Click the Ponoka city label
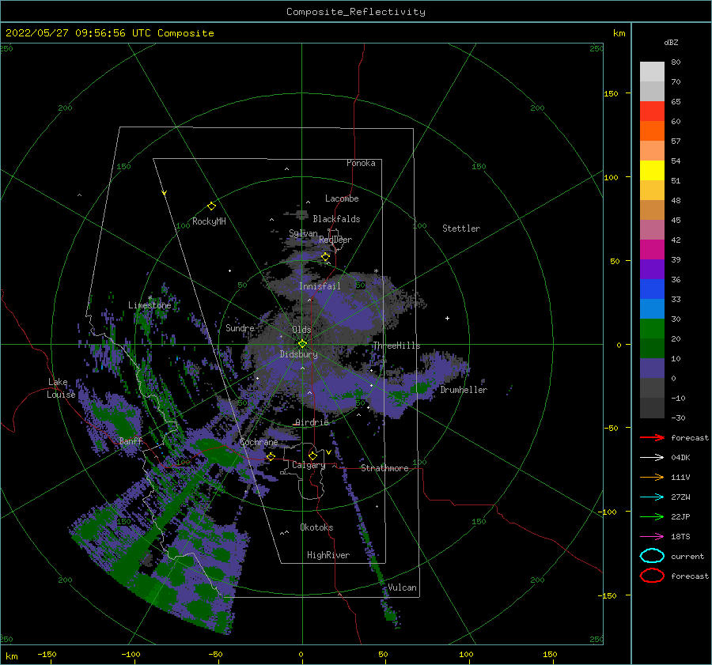The width and height of the screenshot is (712, 665). [361, 163]
